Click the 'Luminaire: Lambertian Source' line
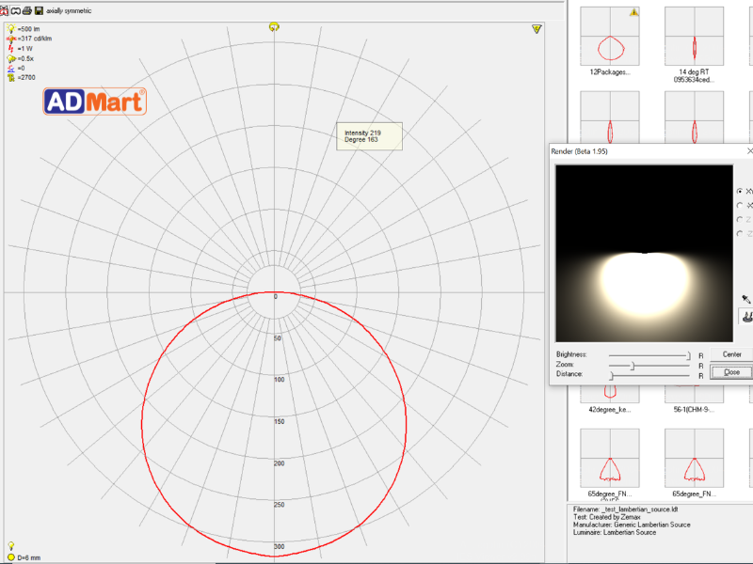753x564 pixels. pos(615,532)
